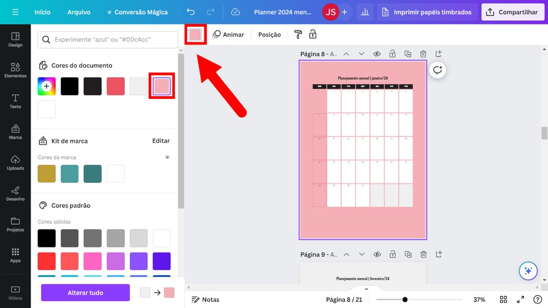Open the Uploads sidebar panel
The height and width of the screenshot is (308, 548).
click(16, 163)
